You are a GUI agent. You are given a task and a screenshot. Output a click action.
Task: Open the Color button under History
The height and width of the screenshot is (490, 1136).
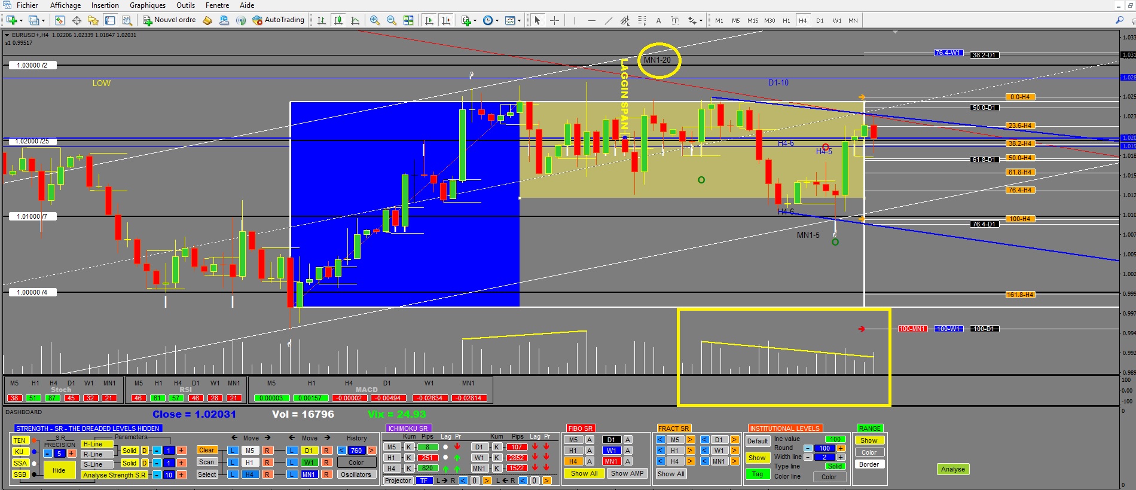(356, 463)
